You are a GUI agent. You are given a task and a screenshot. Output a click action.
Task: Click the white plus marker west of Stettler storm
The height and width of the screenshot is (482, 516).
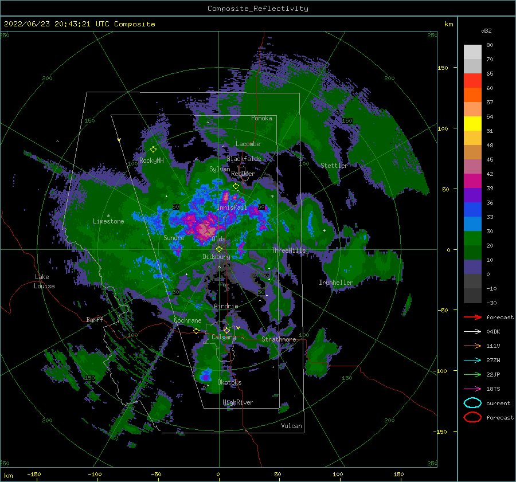324,230
